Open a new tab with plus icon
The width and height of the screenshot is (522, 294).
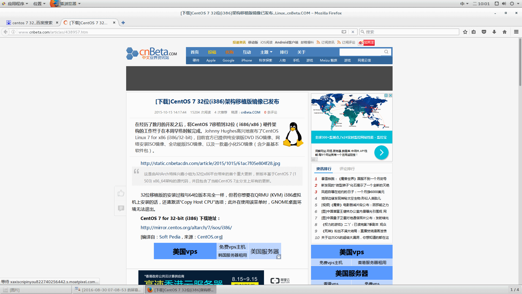coord(123,23)
